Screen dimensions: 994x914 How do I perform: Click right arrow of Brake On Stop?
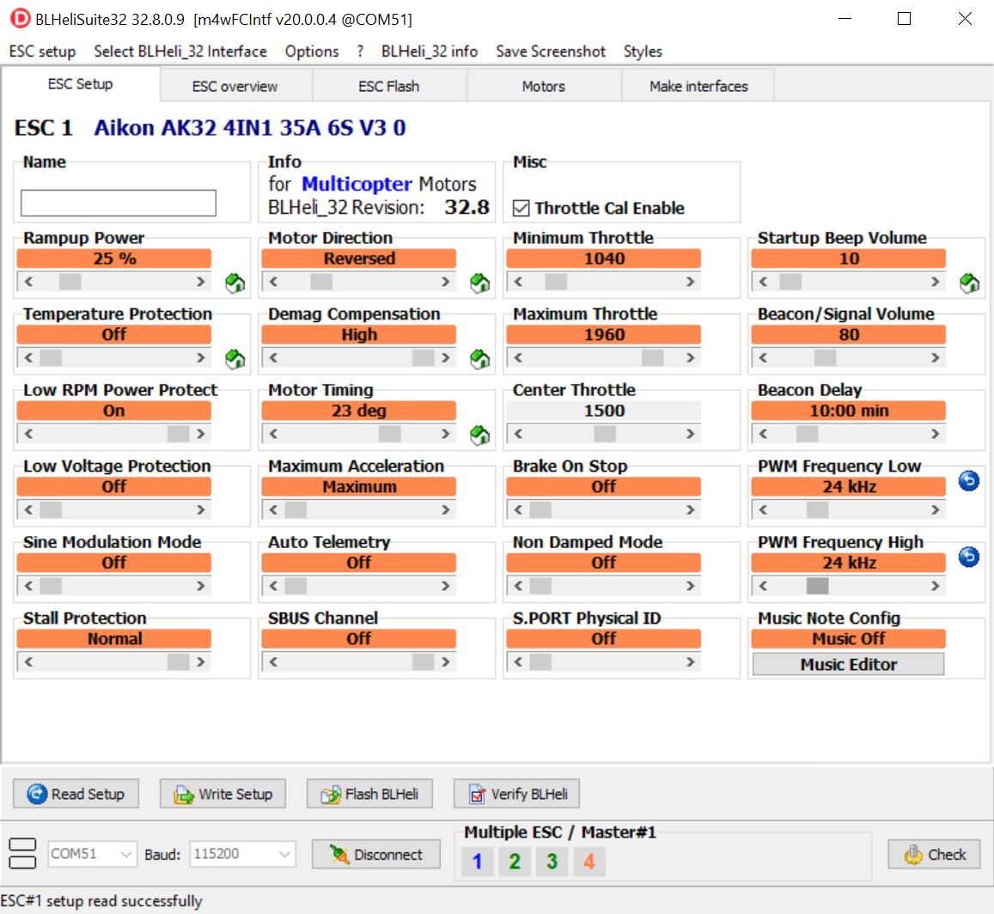(x=691, y=509)
